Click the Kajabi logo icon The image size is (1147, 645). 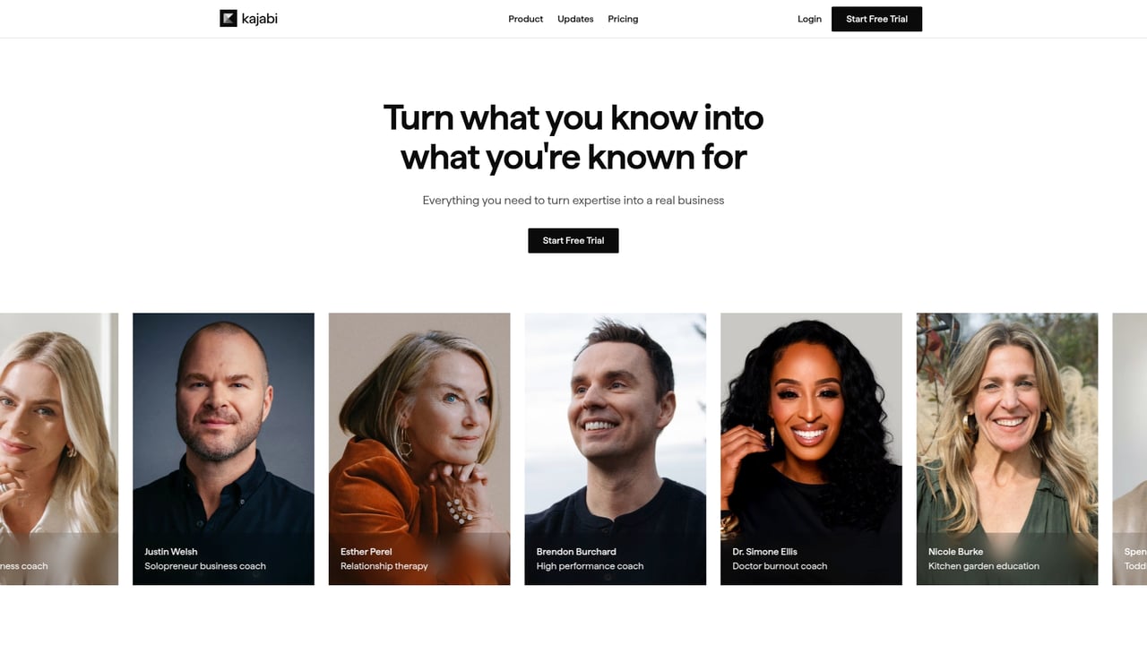(229, 18)
